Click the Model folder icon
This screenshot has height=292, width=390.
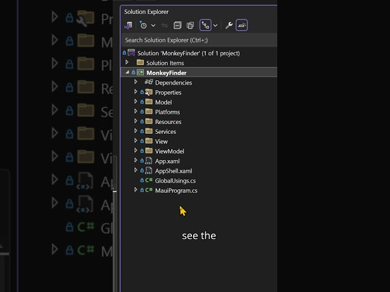pos(149,102)
